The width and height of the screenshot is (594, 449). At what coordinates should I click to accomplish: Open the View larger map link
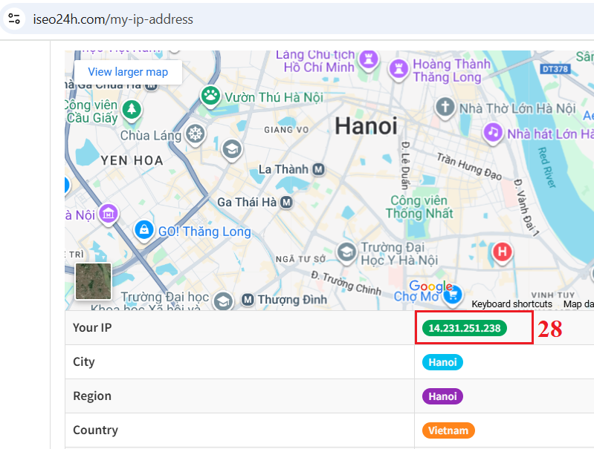[128, 72]
